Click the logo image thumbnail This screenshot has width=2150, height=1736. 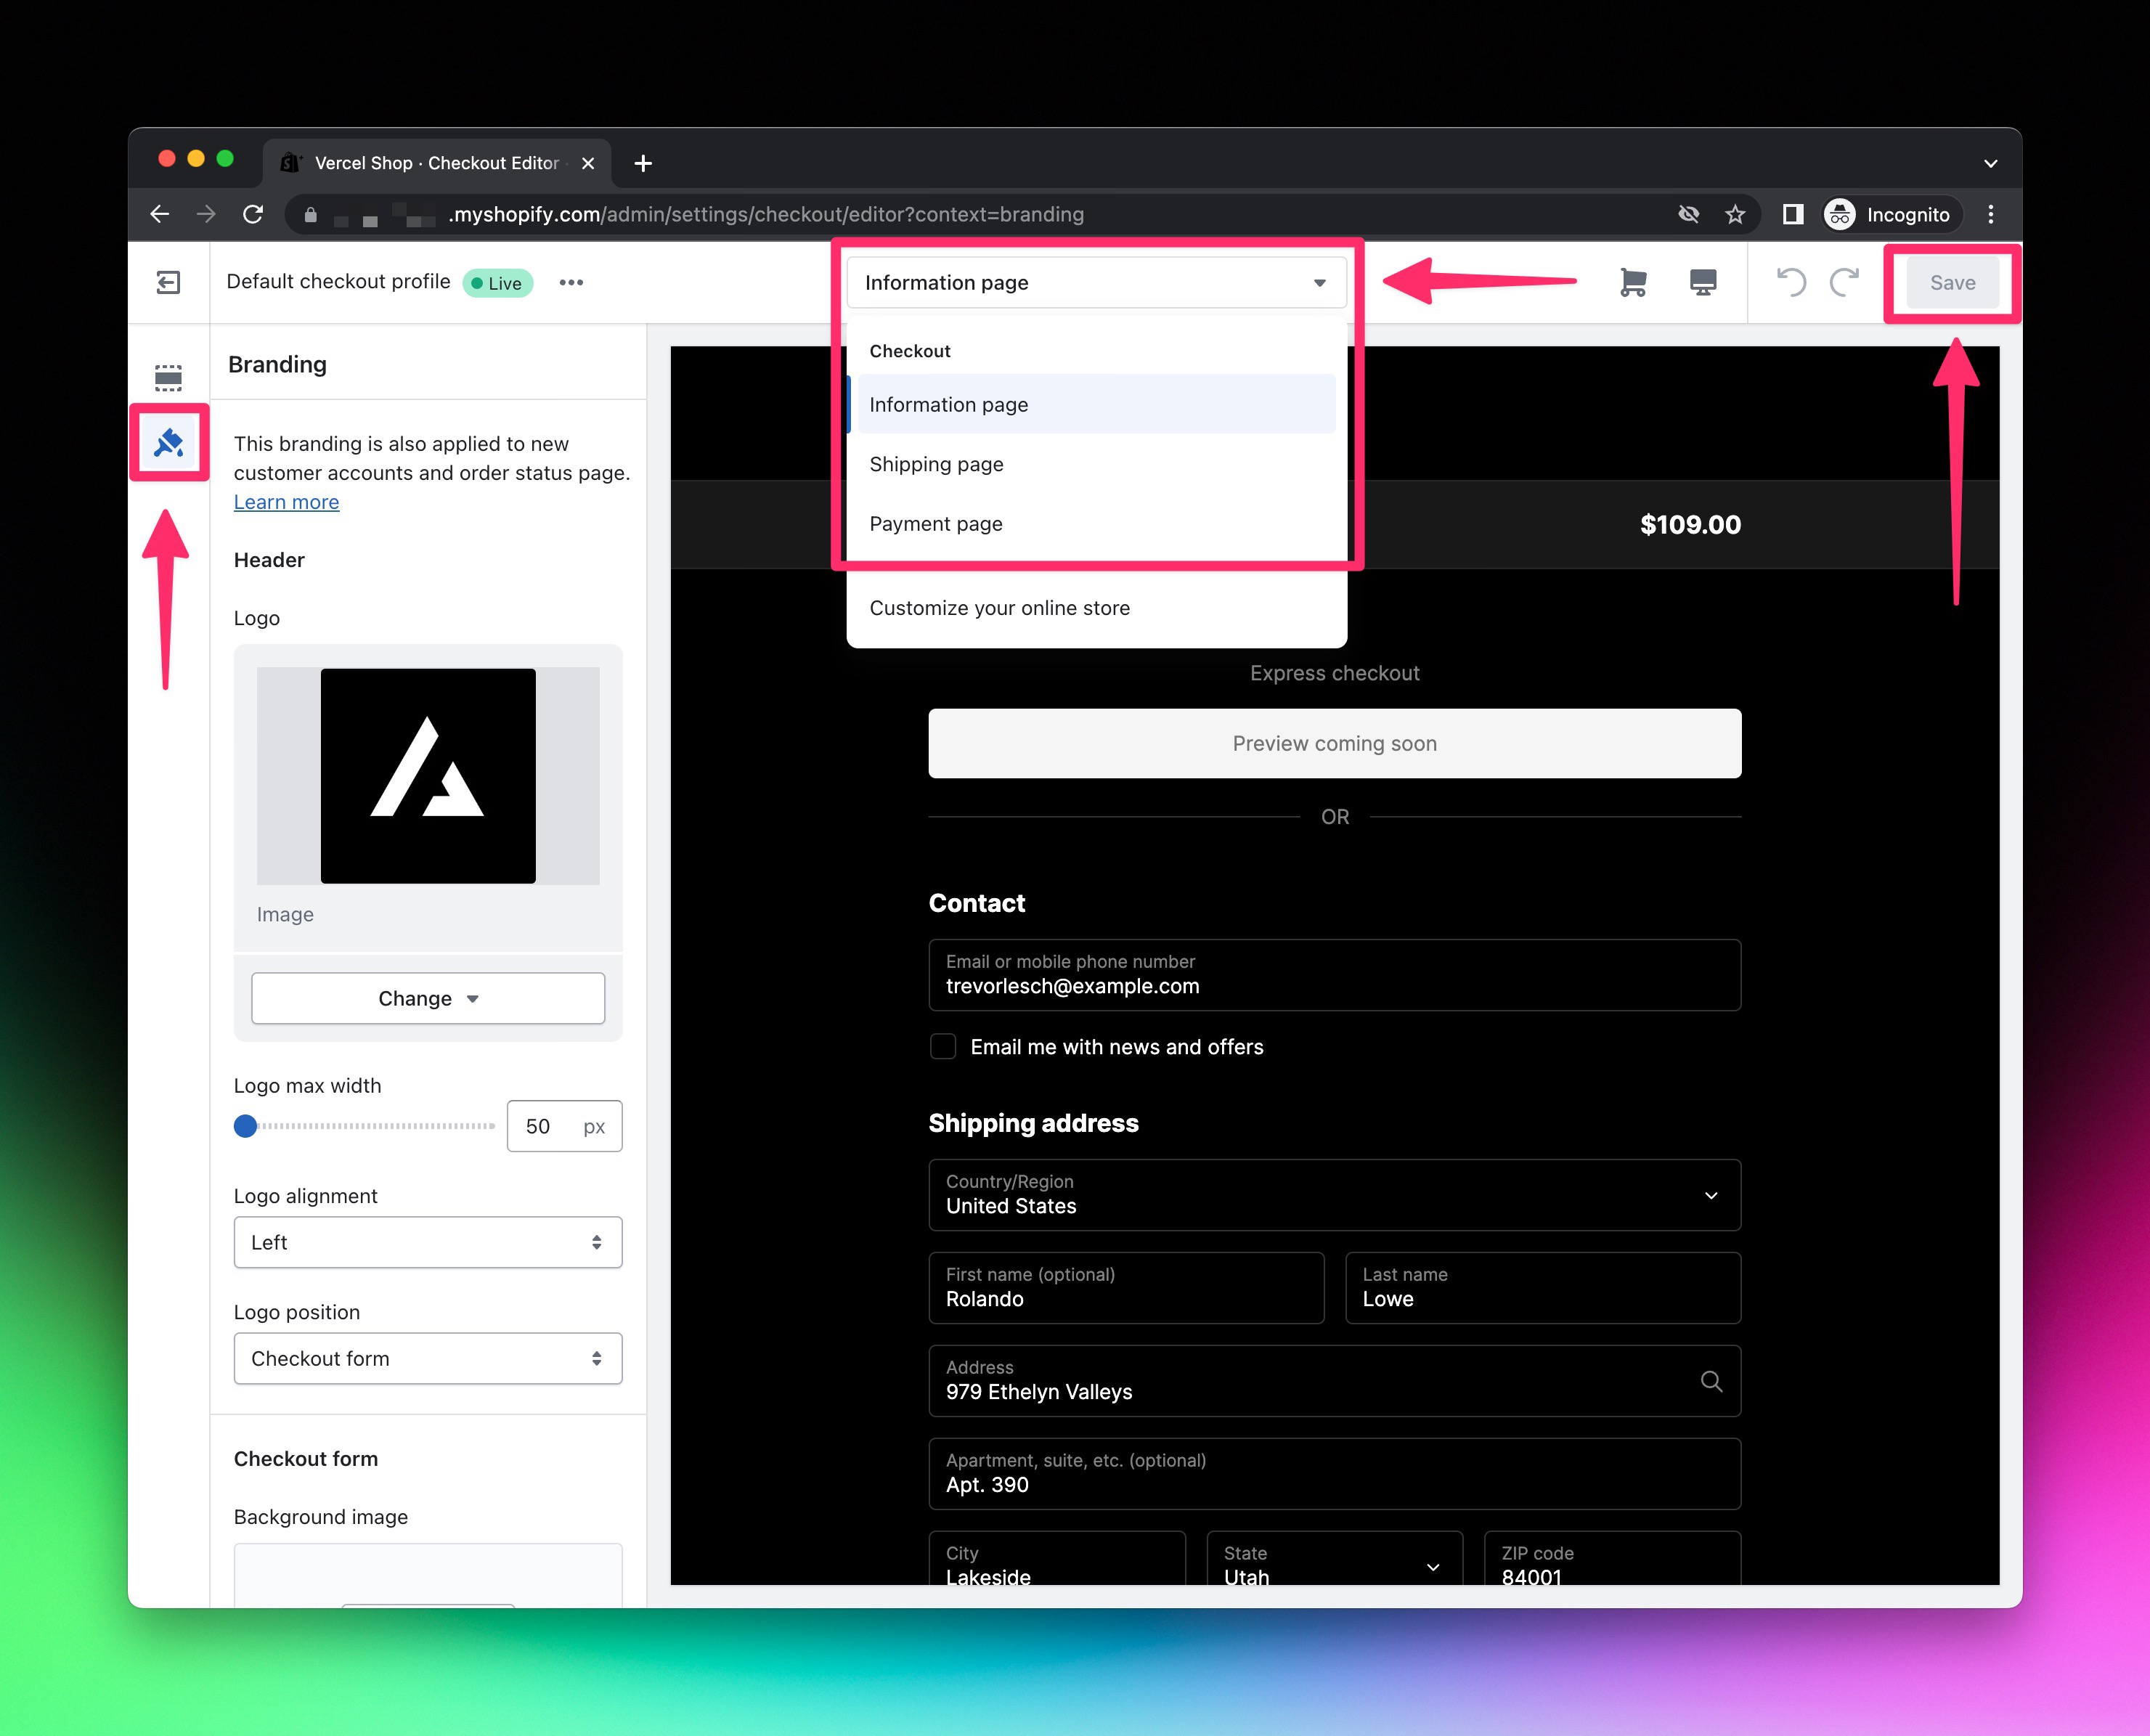click(x=428, y=776)
